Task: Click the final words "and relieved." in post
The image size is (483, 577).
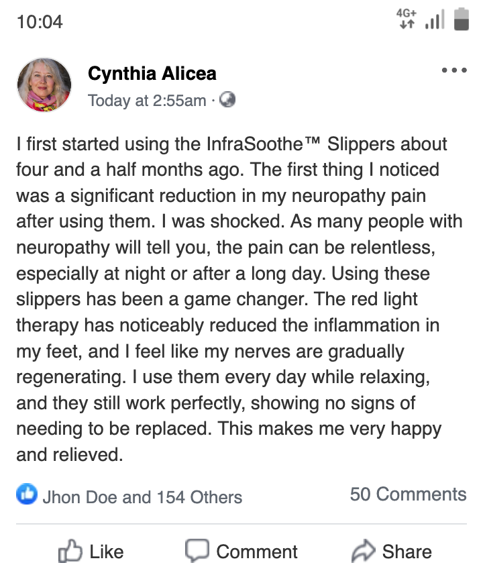Action: coord(70,455)
